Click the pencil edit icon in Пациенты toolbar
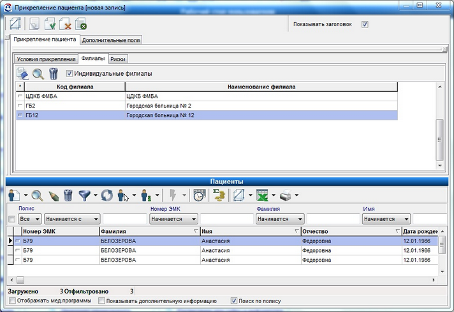Image resolution: width=454 pixels, height=312 pixels. [x=54, y=195]
